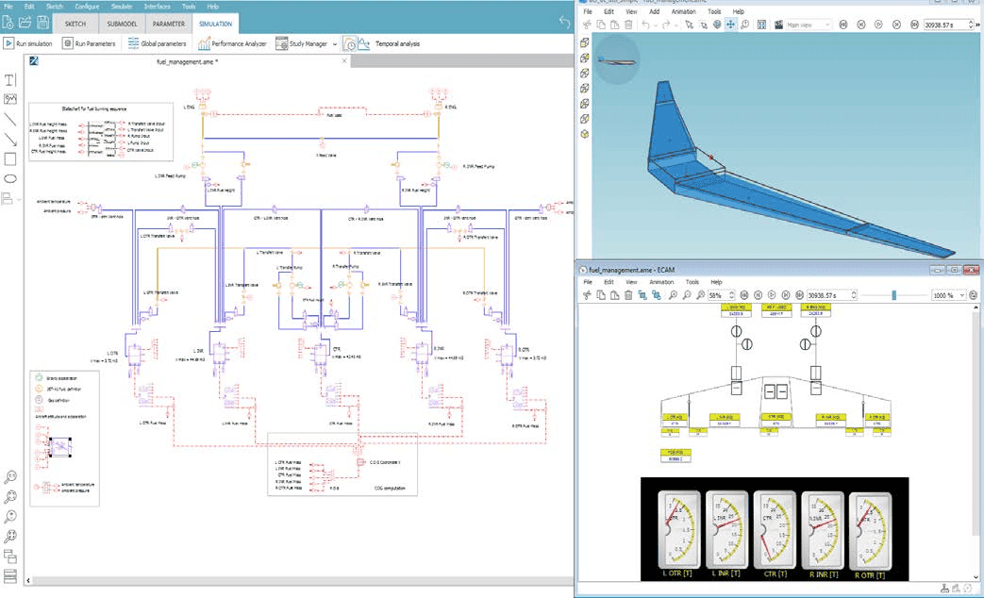This screenshot has height=598, width=984.
Task: Open Global parameters settings
Action: pyautogui.click(x=158, y=43)
